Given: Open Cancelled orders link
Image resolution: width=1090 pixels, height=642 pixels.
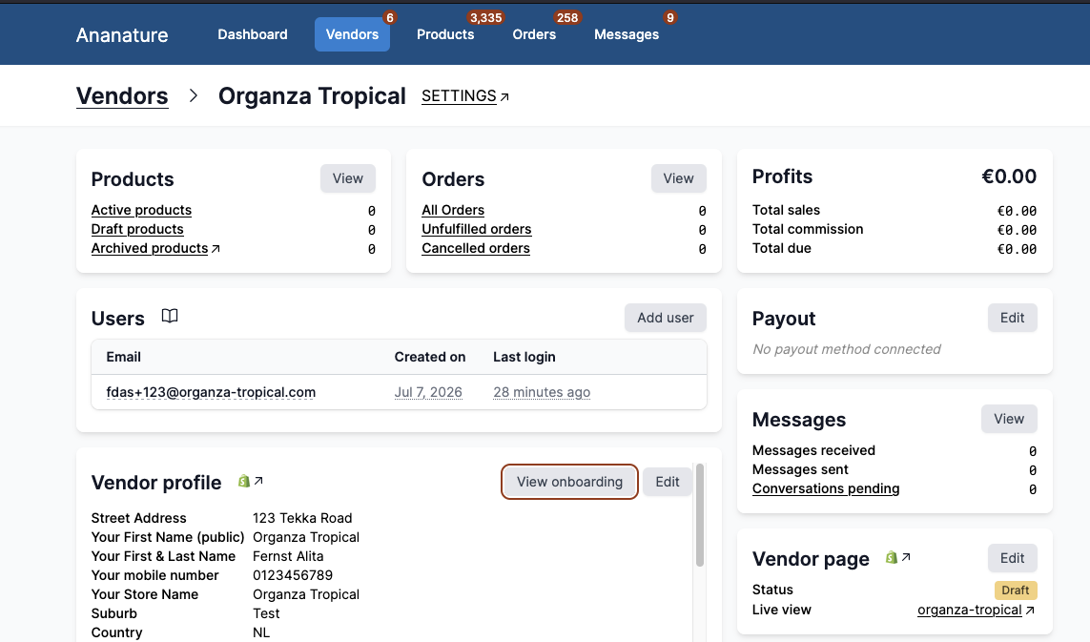Looking at the screenshot, I should 476,248.
